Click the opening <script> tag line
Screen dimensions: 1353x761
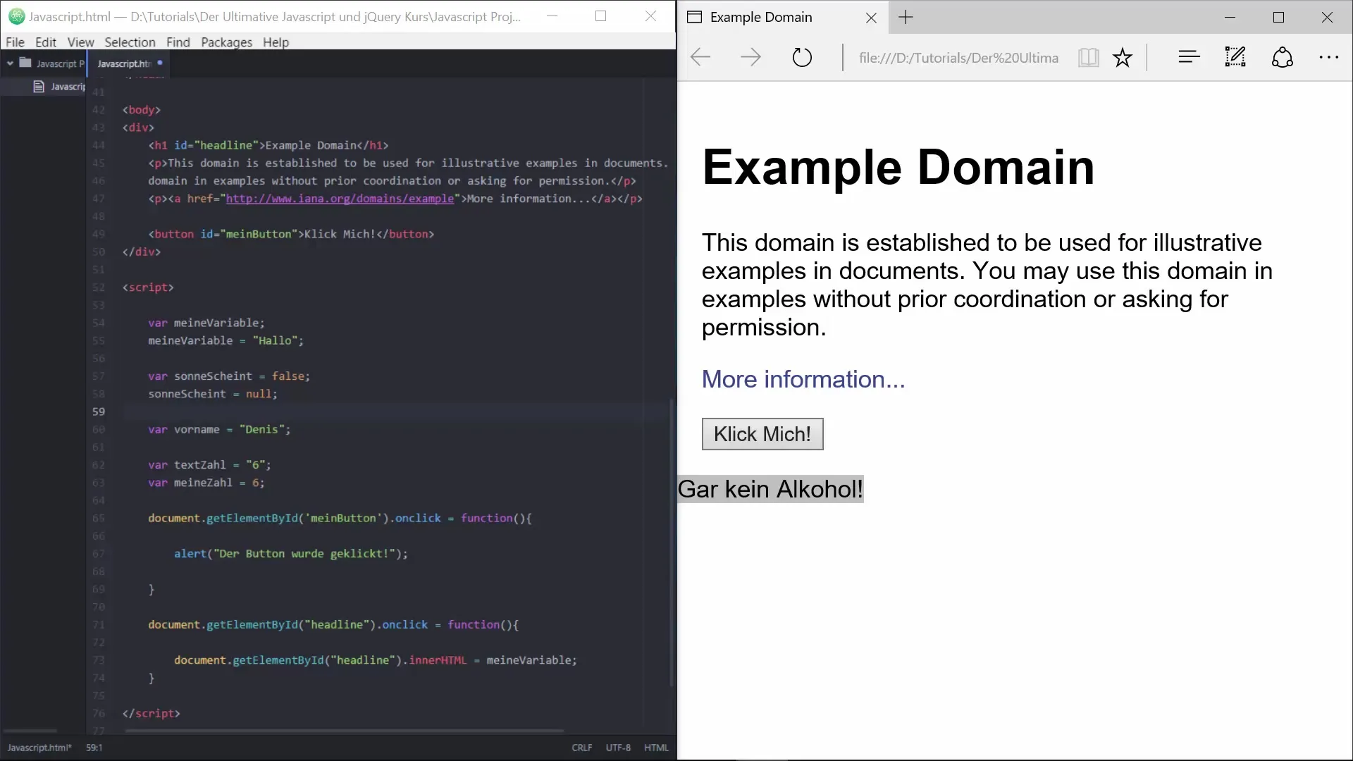(x=148, y=287)
